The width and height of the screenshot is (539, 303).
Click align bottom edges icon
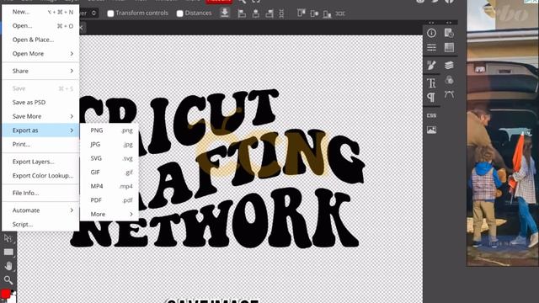(327, 13)
